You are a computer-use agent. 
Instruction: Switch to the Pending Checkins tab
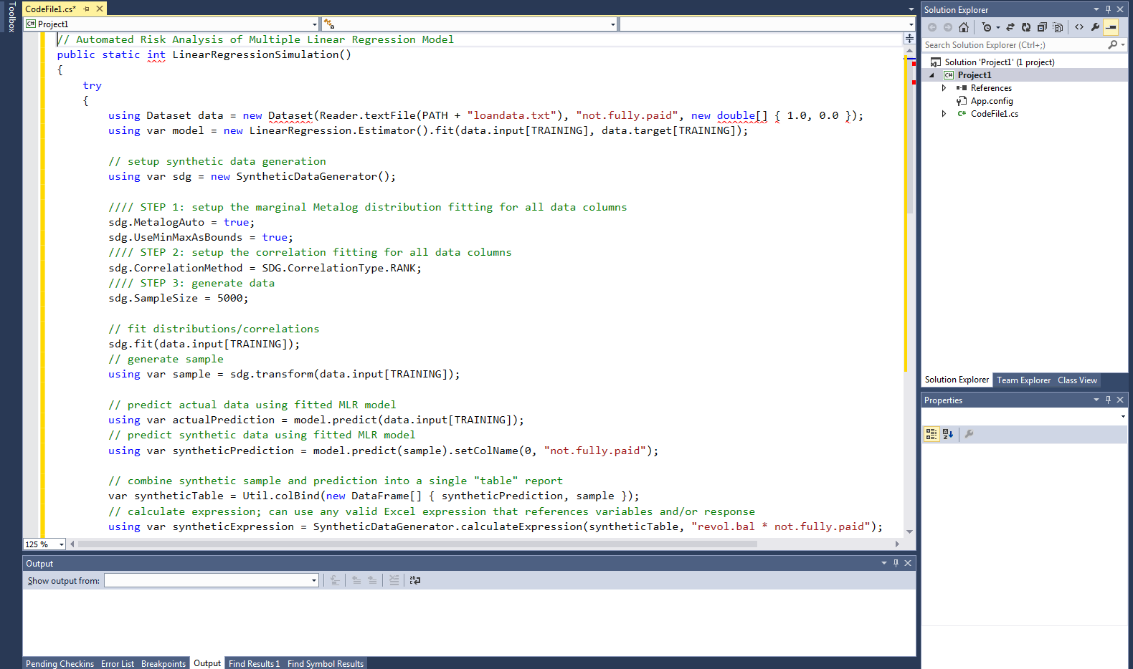pos(60,663)
